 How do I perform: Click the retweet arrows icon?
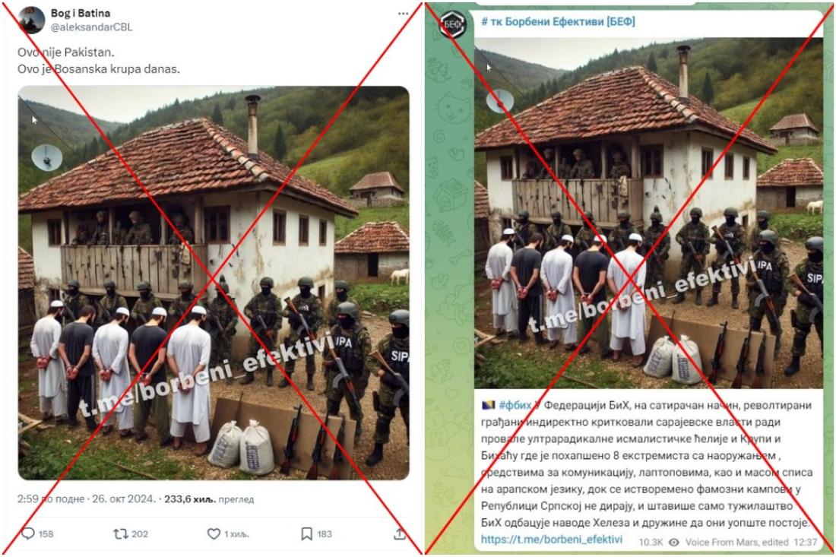[121, 533]
